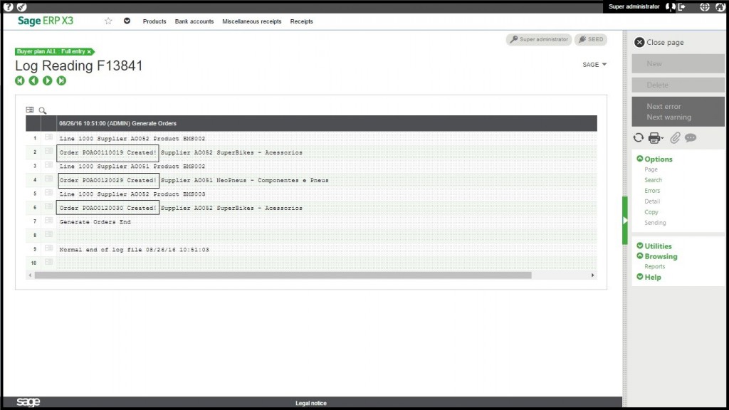Go to last record
The height and width of the screenshot is (410, 729).
pos(61,81)
